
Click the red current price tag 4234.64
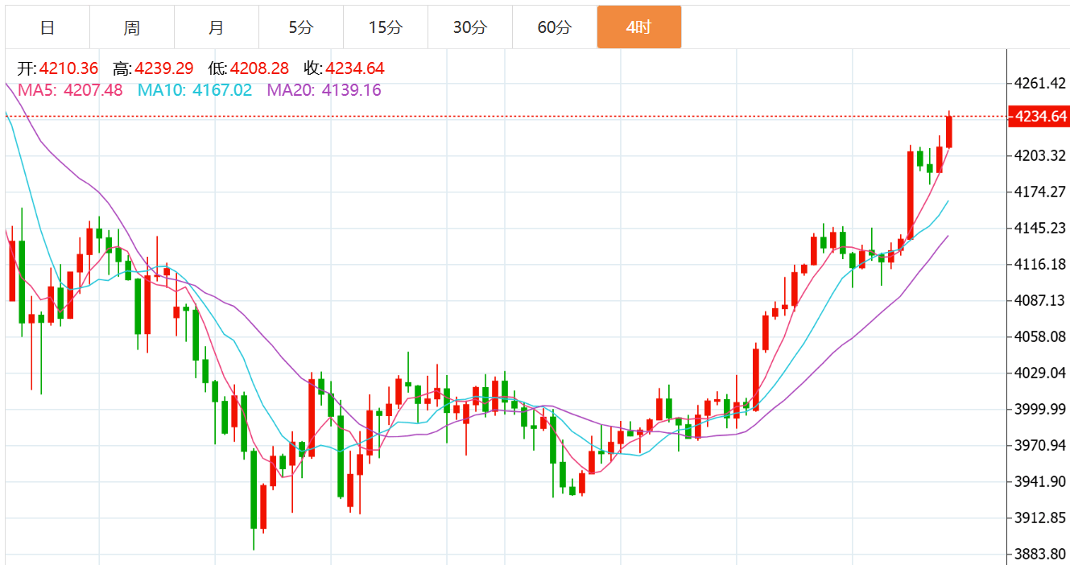click(x=1041, y=117)
